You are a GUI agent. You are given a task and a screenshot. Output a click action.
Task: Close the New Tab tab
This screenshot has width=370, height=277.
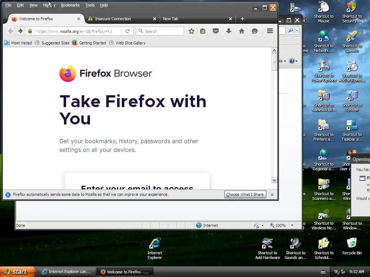click(231, 19)
